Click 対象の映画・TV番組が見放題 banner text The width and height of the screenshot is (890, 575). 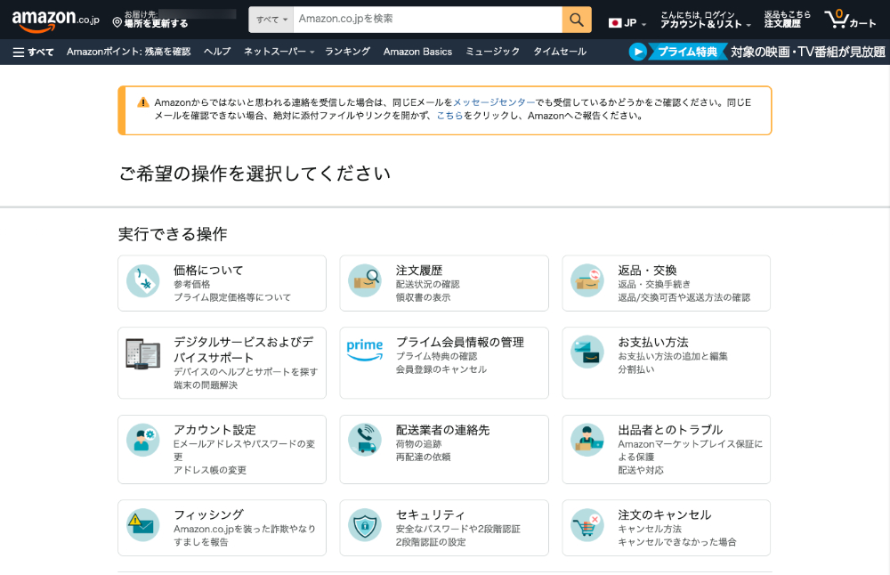coord(808,53)
